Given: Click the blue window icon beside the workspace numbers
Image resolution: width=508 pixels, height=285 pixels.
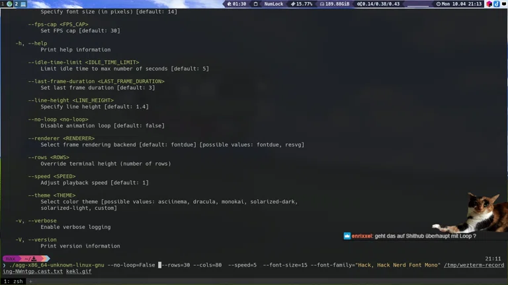Looking at the screenshot, I should click(23, 4).
